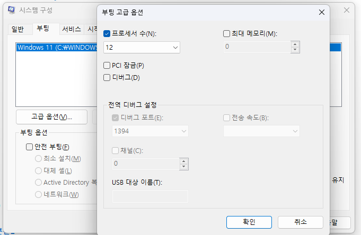This screenshot has height=235, width=361.
Task: Open the 서비스 tab in 시스템 구성
Action: pyautogui.click(x=72, y=29)
